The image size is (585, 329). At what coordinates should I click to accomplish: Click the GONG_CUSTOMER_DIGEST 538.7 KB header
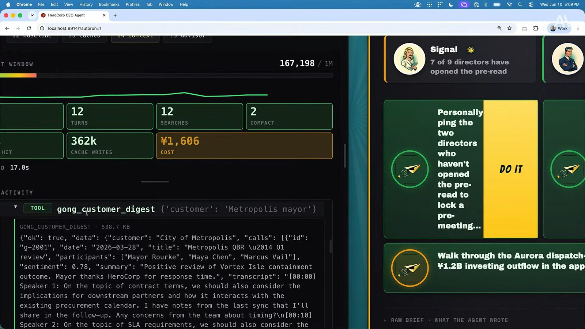[75, 227]
